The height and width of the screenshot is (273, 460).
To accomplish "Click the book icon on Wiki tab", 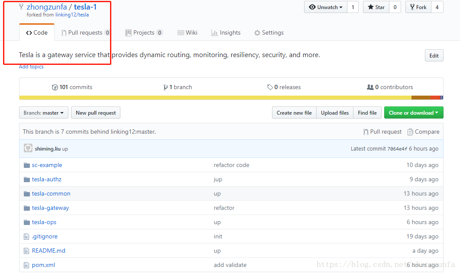I will [x=181, y=33].
